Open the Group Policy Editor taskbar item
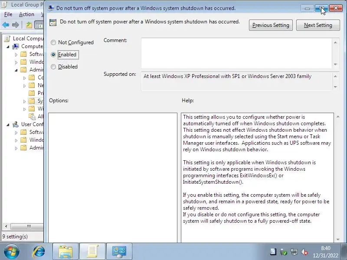This screenshot has height=260, width=347. coord(92,252)
